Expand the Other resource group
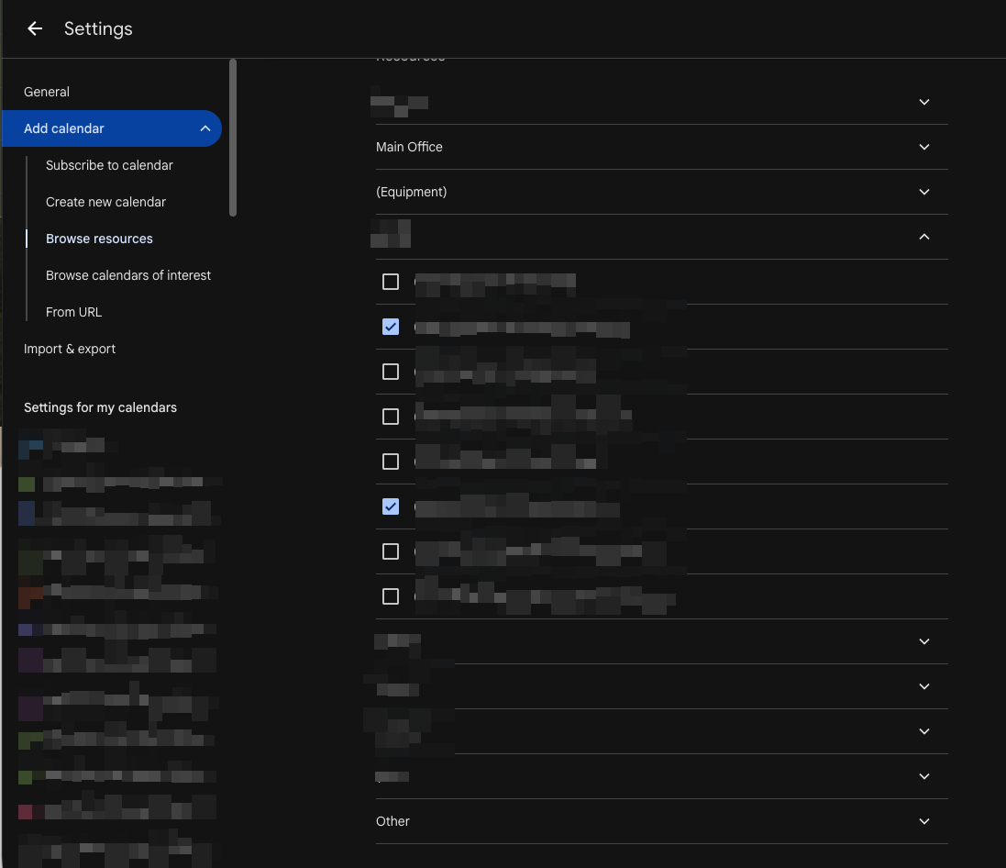Screen dimensions: 1006x868 click(x=924, y=821)
